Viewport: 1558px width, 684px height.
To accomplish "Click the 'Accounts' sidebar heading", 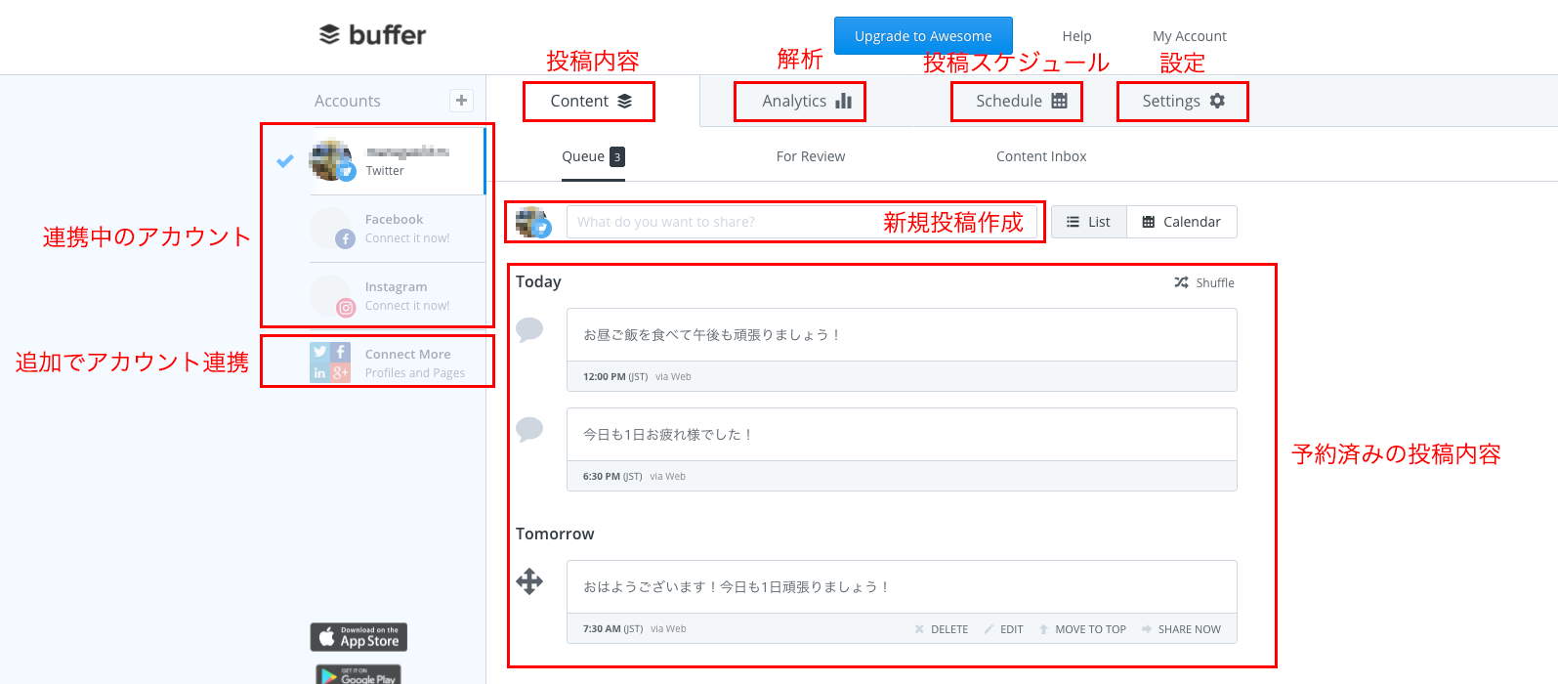I will click(x=348, y=101).
